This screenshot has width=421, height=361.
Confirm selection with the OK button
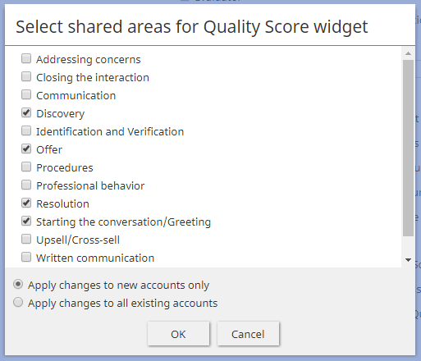[178, 334]
